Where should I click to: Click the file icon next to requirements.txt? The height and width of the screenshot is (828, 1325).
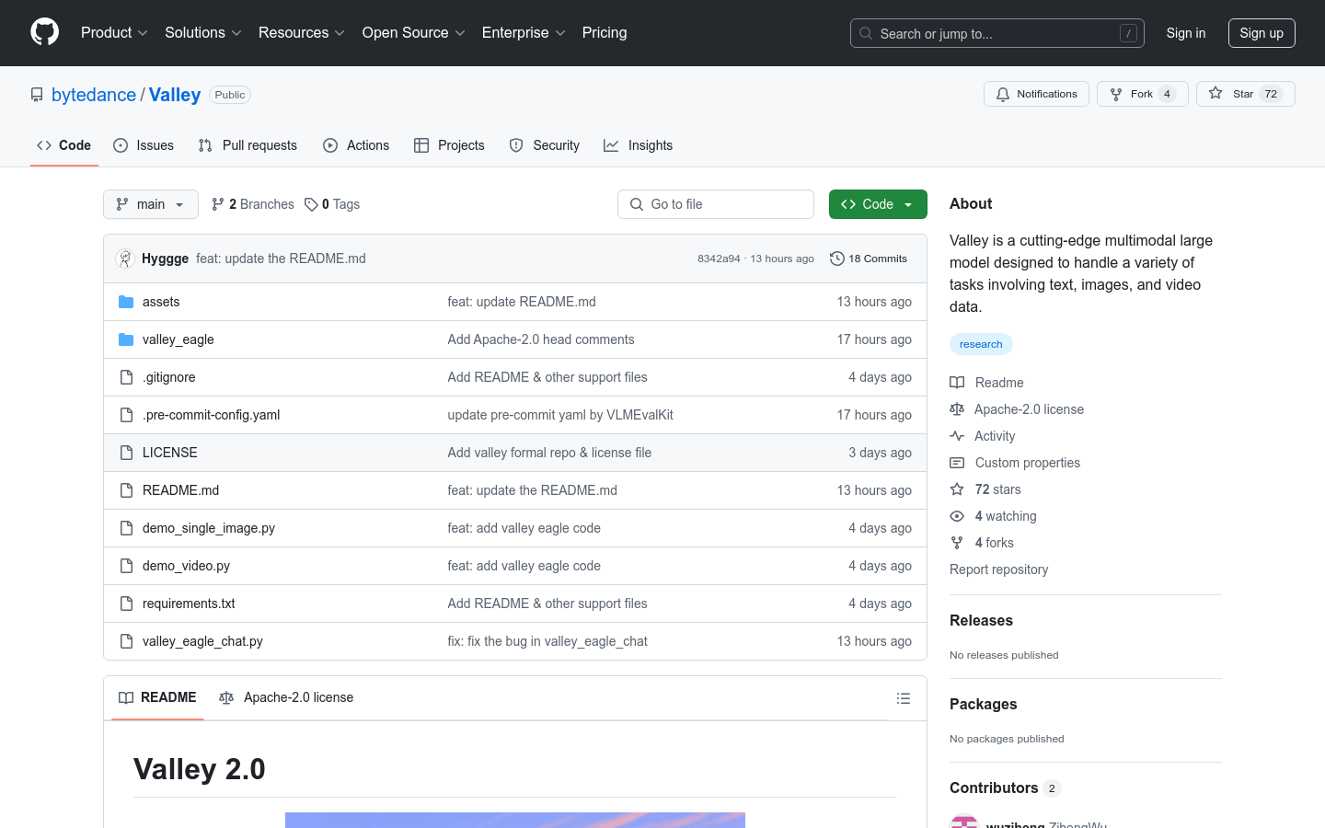pos(126,604)
